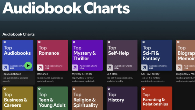Click 'Top sci-fi & fantasy audiobooks' description
This screenshot has height=110, width=195.
[x=153, y=79]
